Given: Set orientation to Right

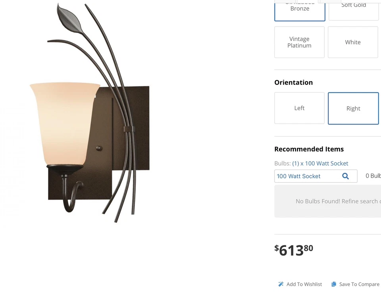Looking at the screenshot, I should click(353, 109).
